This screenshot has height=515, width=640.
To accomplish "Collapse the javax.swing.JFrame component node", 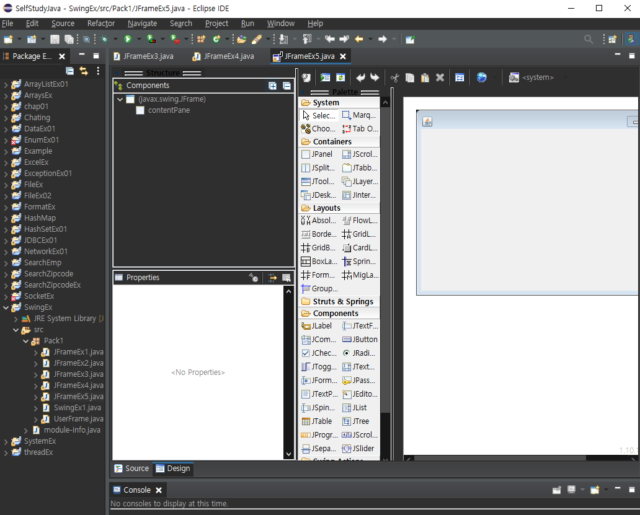I will pyautogui.click(x=120, y=99).
